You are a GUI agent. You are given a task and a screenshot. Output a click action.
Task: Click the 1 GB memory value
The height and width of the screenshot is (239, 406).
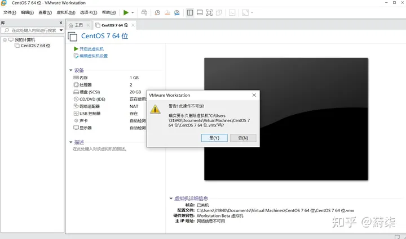click(134, 78)
